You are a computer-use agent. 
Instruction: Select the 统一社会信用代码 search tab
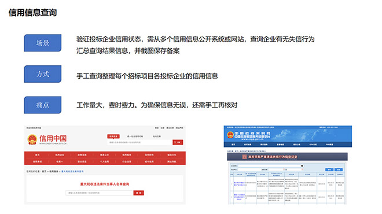click(x=135, y=136)
